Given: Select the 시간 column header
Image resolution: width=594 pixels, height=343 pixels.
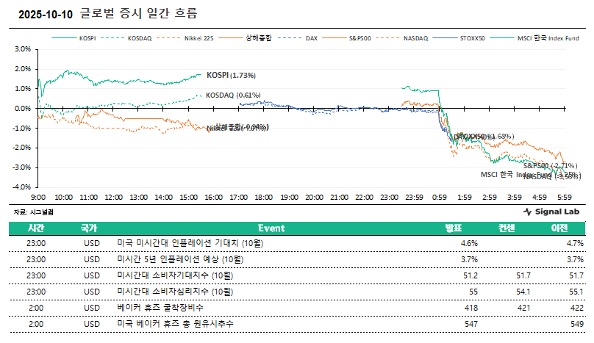Looking at the screenshot, I should [36, 228].
